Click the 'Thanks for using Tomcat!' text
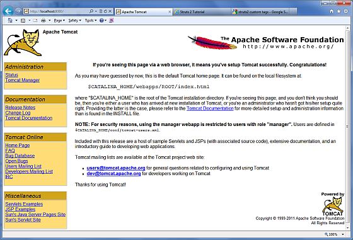 coord(100,185)
